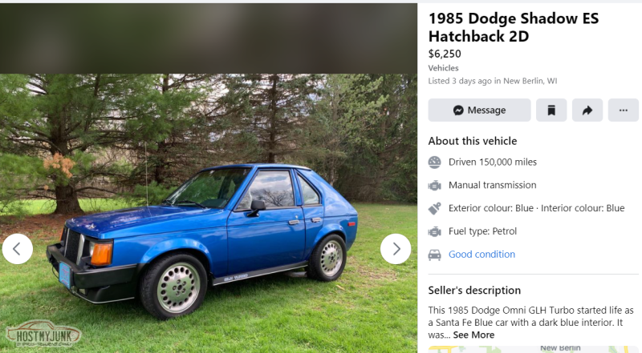Click the New Berlin map preview
Screen dimensions: 642x353
click(x=534, y=349)
